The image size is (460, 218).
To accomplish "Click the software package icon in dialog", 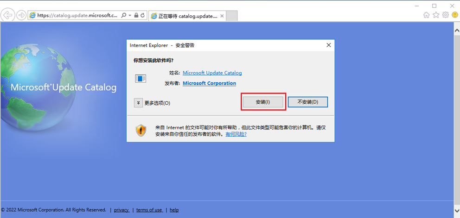I will (141, 79).
